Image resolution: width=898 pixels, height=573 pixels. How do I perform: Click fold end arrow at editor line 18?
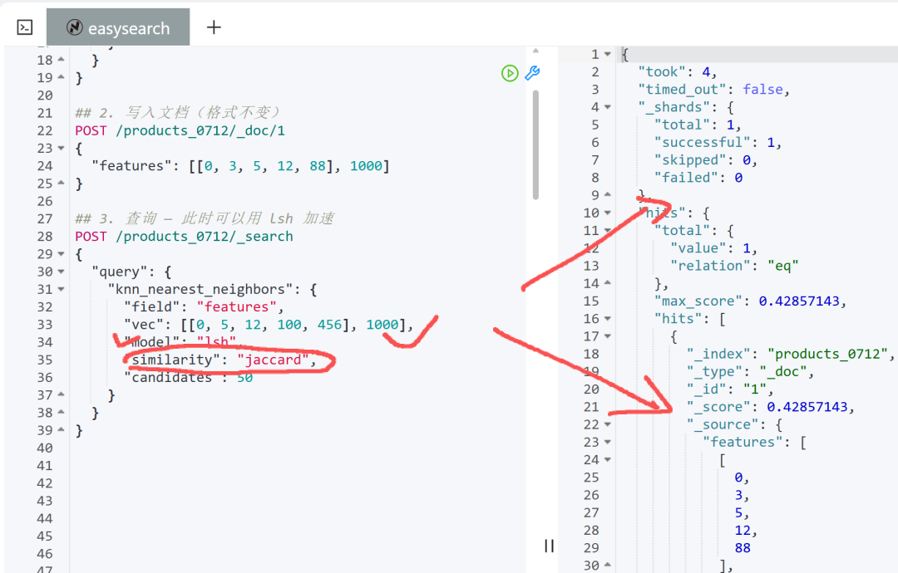(62, 60)
